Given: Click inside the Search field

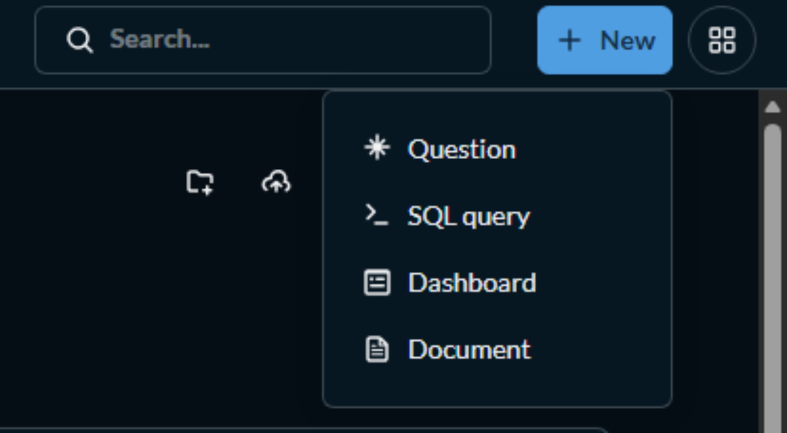Looking at the screenshot, I should point(262,41).
